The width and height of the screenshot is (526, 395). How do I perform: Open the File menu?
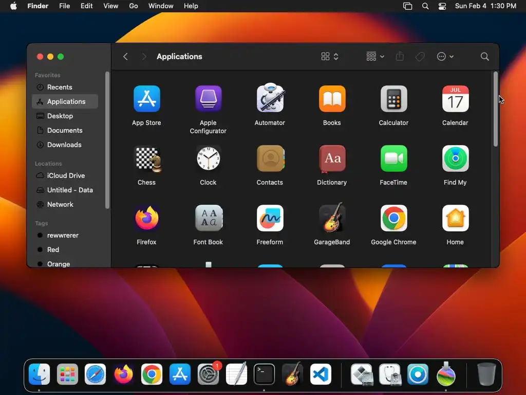pos(64,6)
